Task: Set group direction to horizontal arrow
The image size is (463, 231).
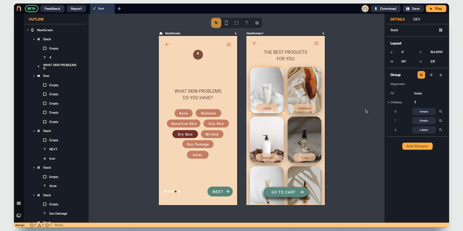Action: pos(431,75)
